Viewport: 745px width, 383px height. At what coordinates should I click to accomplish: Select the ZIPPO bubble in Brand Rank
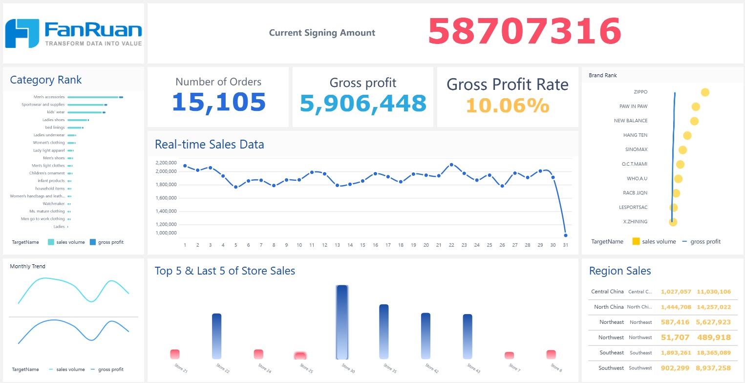pos(704,92)
